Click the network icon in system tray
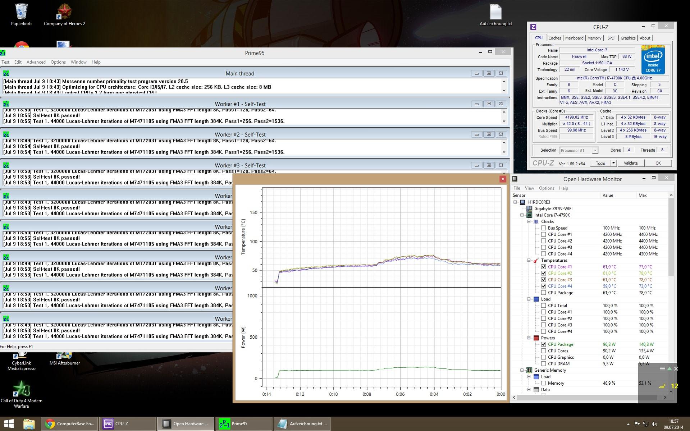The width and height of the screenshot is (690, 431). 646,424
